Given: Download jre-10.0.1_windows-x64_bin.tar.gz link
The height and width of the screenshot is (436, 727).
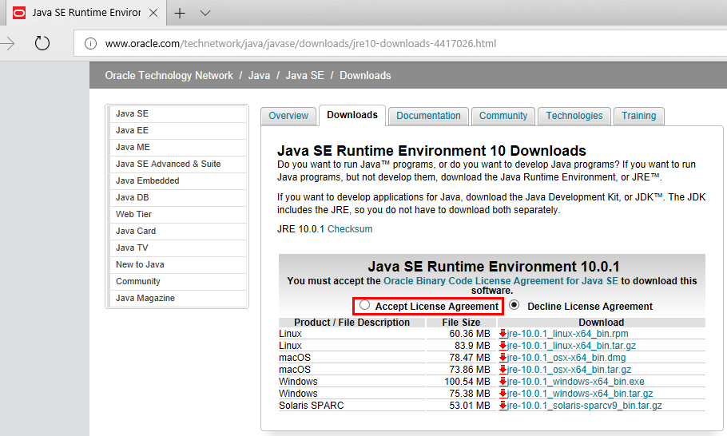Looking at the screenshot, I should 579,394.
